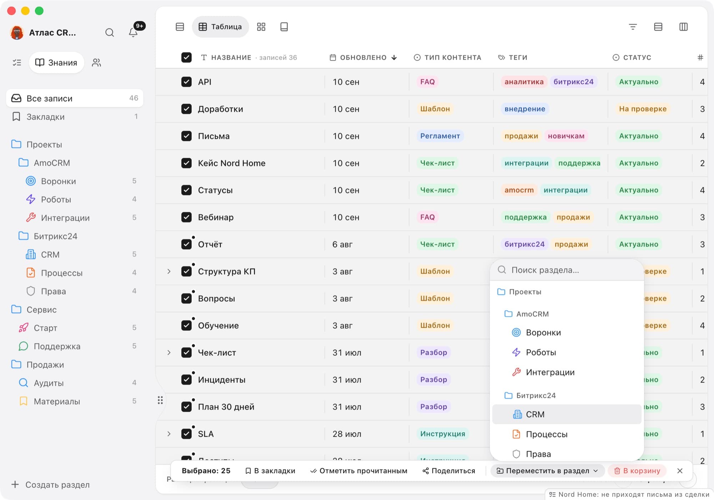Open the filter icon in the top toolbar
This screenshot has width=714, height=500.
pos(633,27)
